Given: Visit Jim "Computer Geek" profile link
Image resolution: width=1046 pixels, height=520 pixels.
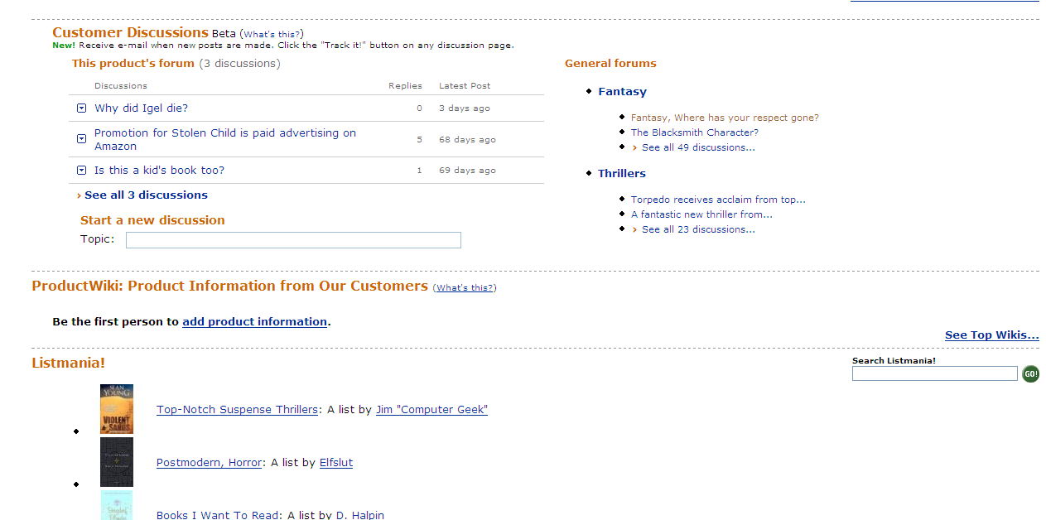Looking at the screenshot, I should (431, 410).
